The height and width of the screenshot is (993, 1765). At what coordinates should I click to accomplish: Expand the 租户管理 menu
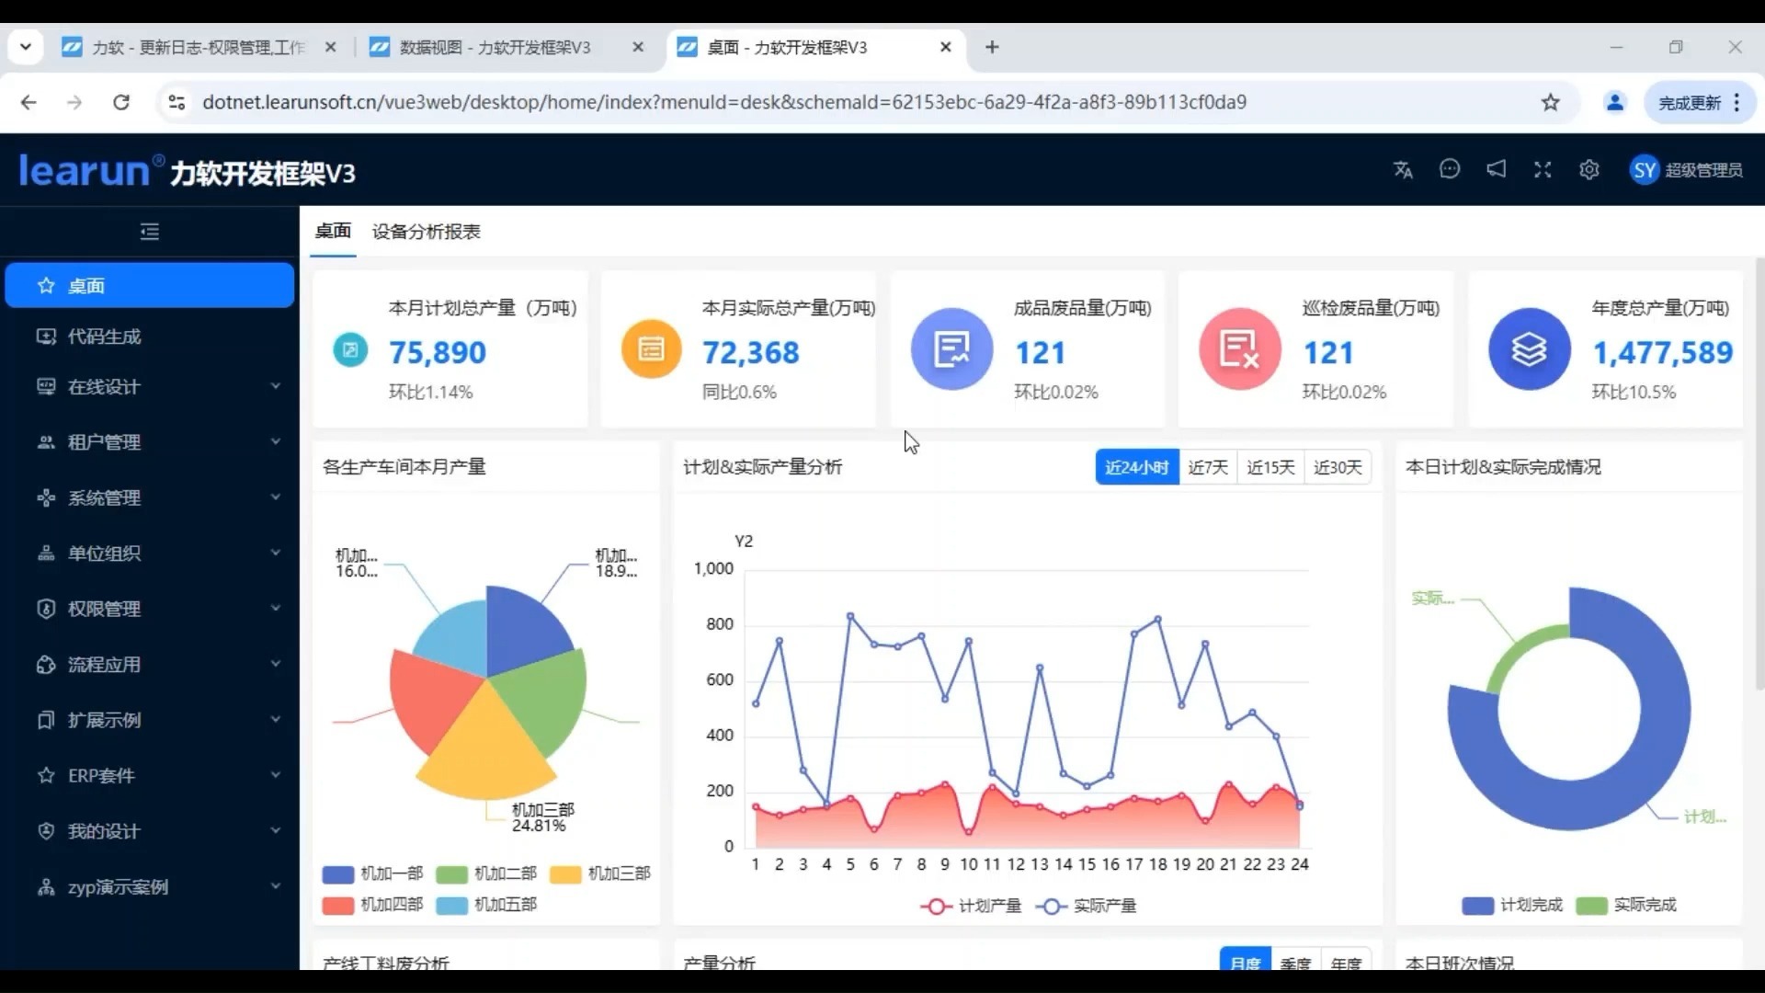[150, 442]
